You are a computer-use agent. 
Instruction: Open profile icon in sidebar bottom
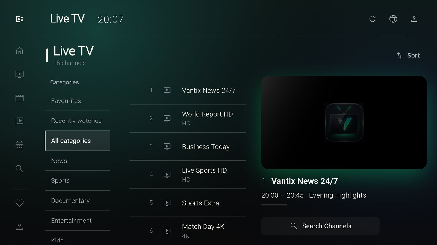(x=19, y=227)
